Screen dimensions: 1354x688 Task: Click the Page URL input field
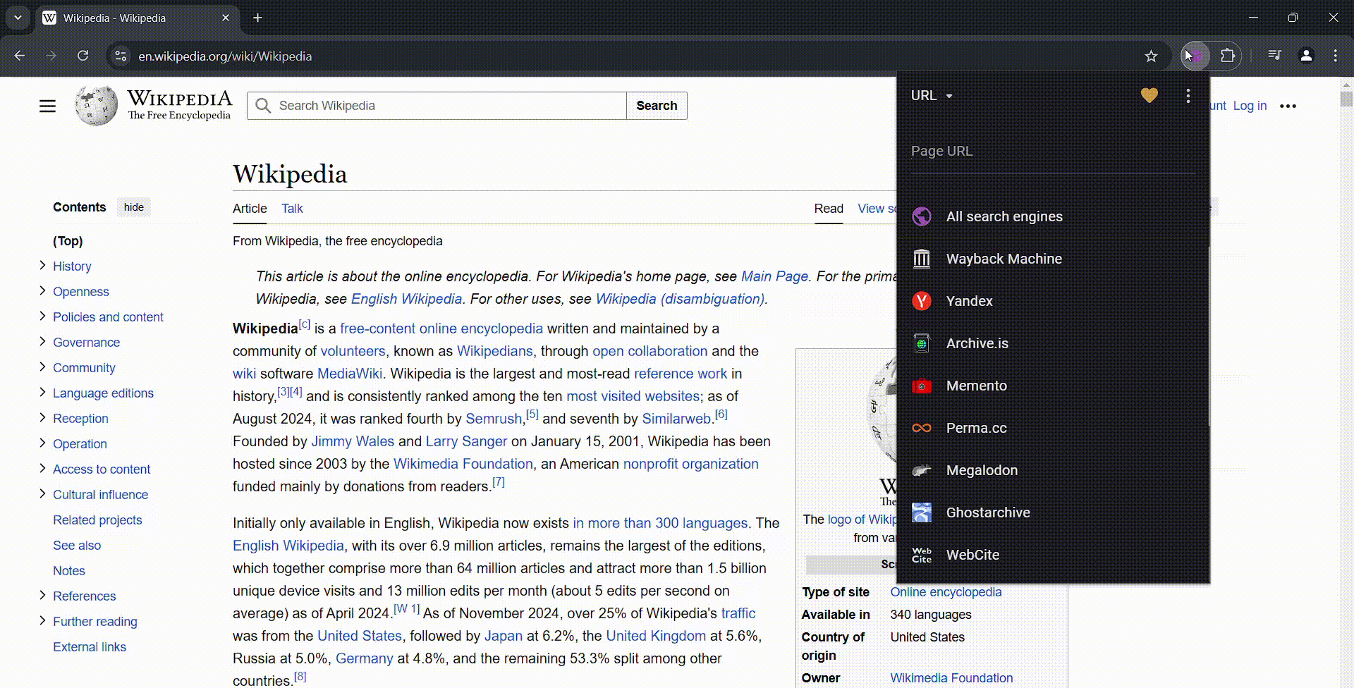click(x=1052, y=152)
